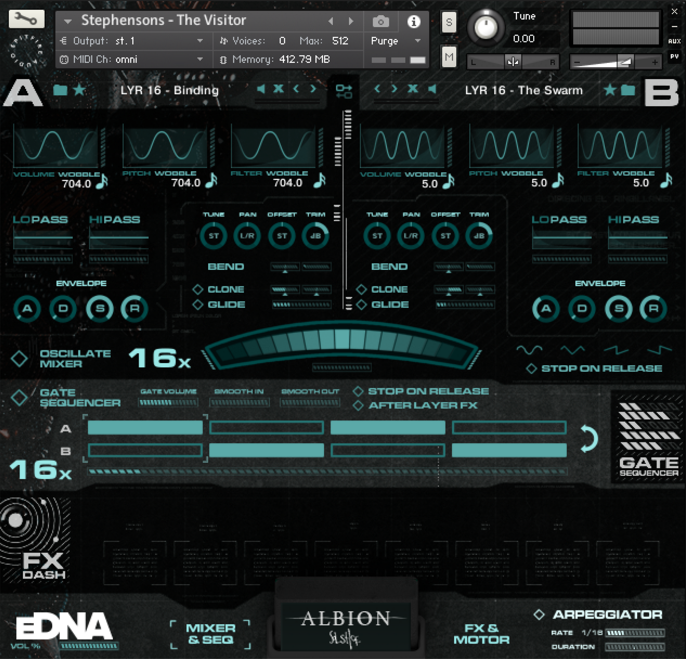Screen dimensions: 686x659
Task: Open the Mixer & Seq page
Action: coord(211,634)
